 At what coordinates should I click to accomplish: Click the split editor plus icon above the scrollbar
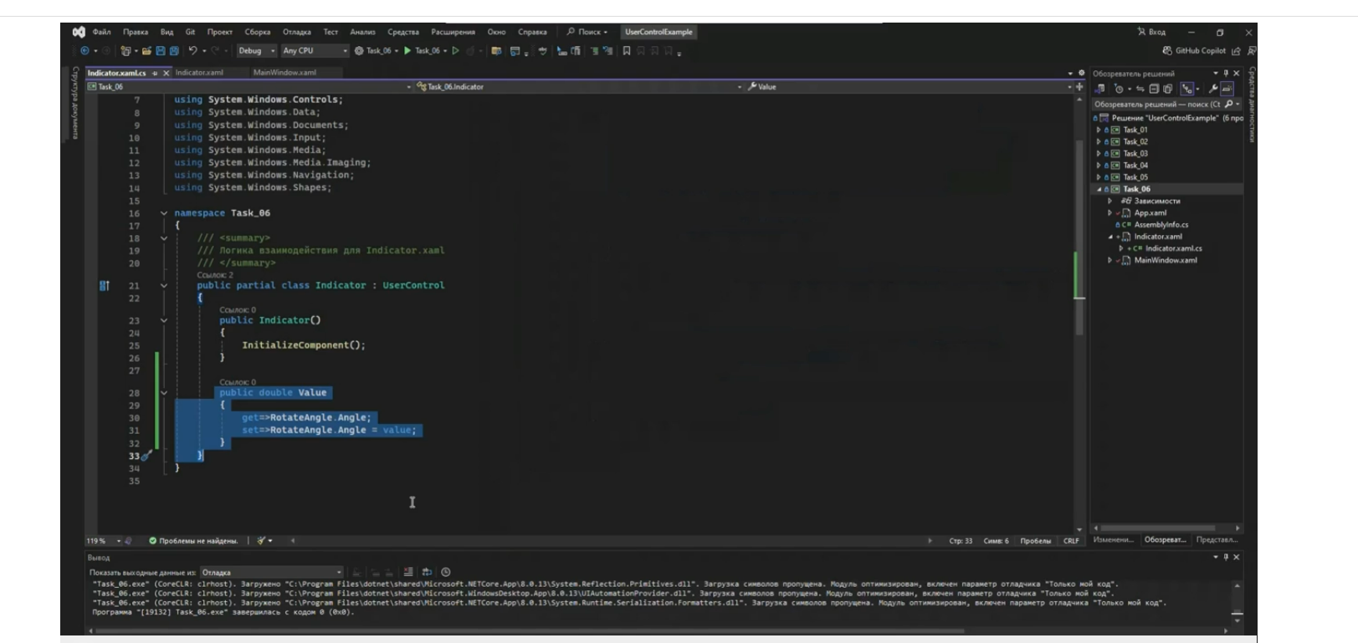(1079, 86)
